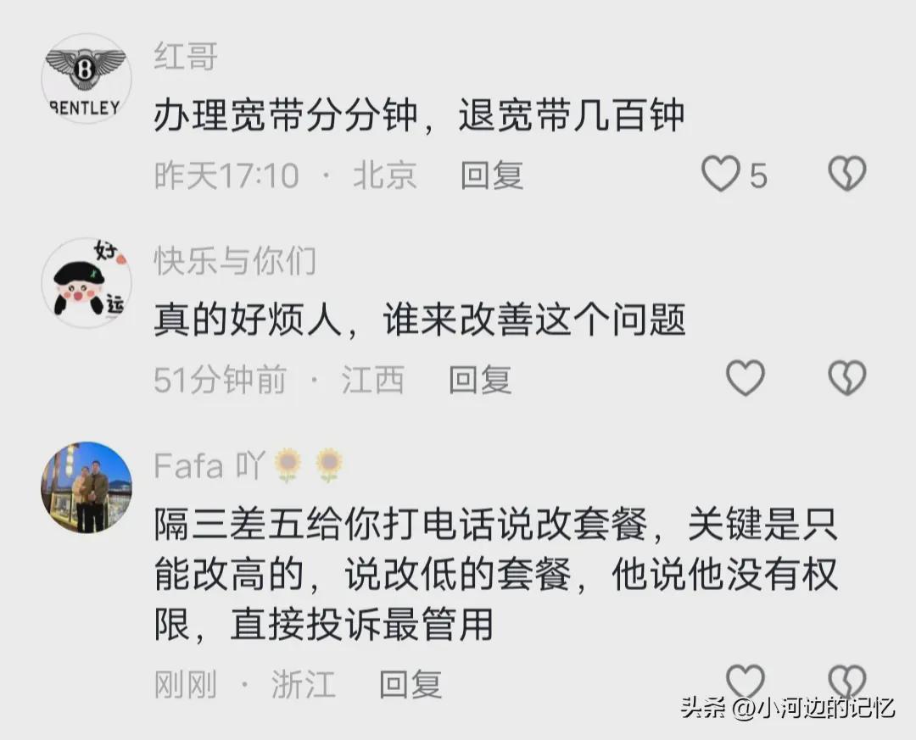Reply to 快乐与你们's comment from 江西

tap(480, 379)
